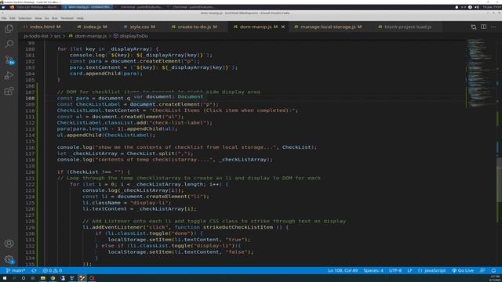
Task: Open Problems via errors and warnings indicator
Action: pos(53,270)
